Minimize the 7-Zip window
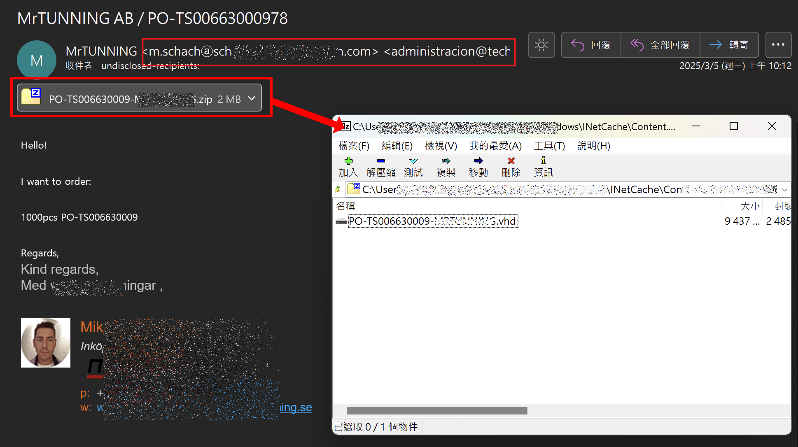 pyautogui.click(x=696, y=126)
